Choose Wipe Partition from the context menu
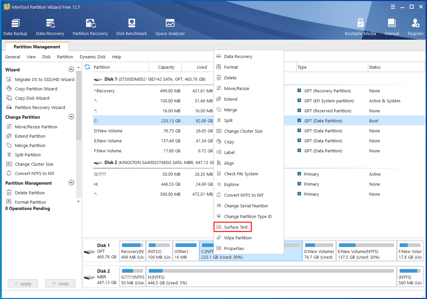The width and height of the screenshot is (427, 299). tap(249, 238)
